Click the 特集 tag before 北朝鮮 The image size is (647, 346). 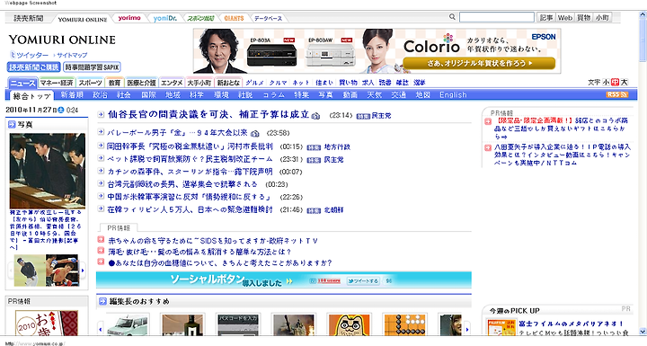pos(314,210)
